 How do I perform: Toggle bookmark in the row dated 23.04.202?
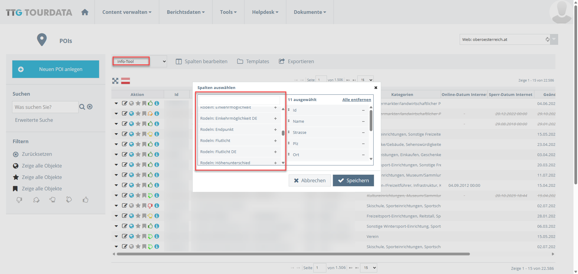click(144, 144)
